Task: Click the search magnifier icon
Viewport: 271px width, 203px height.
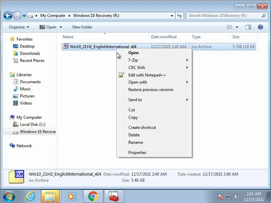Action: 264,16
